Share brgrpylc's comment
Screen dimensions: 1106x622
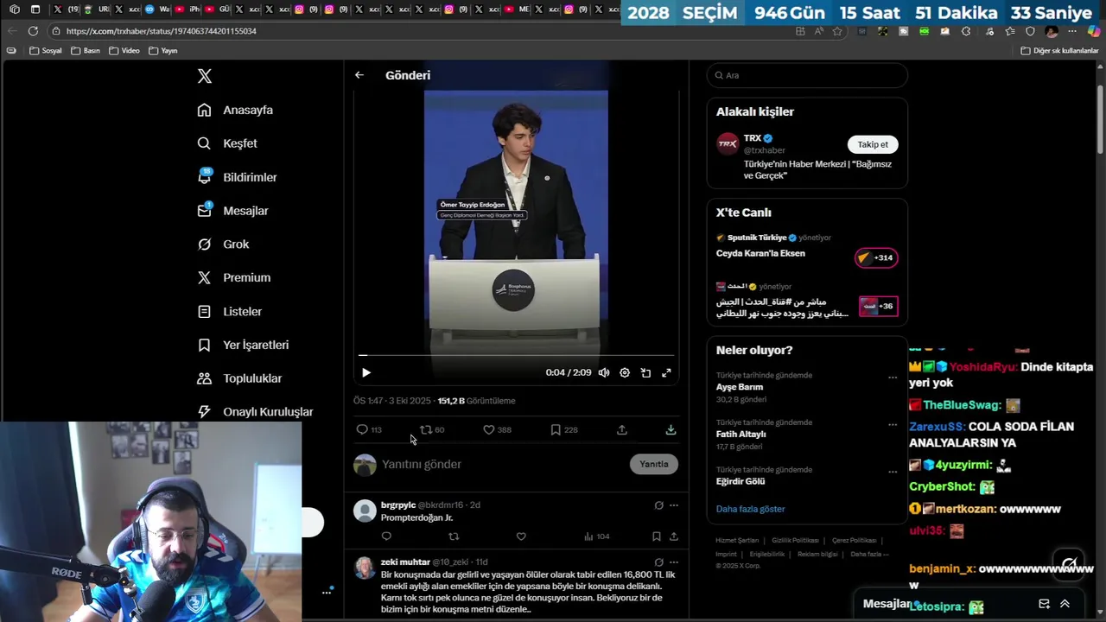coord(674,536)
